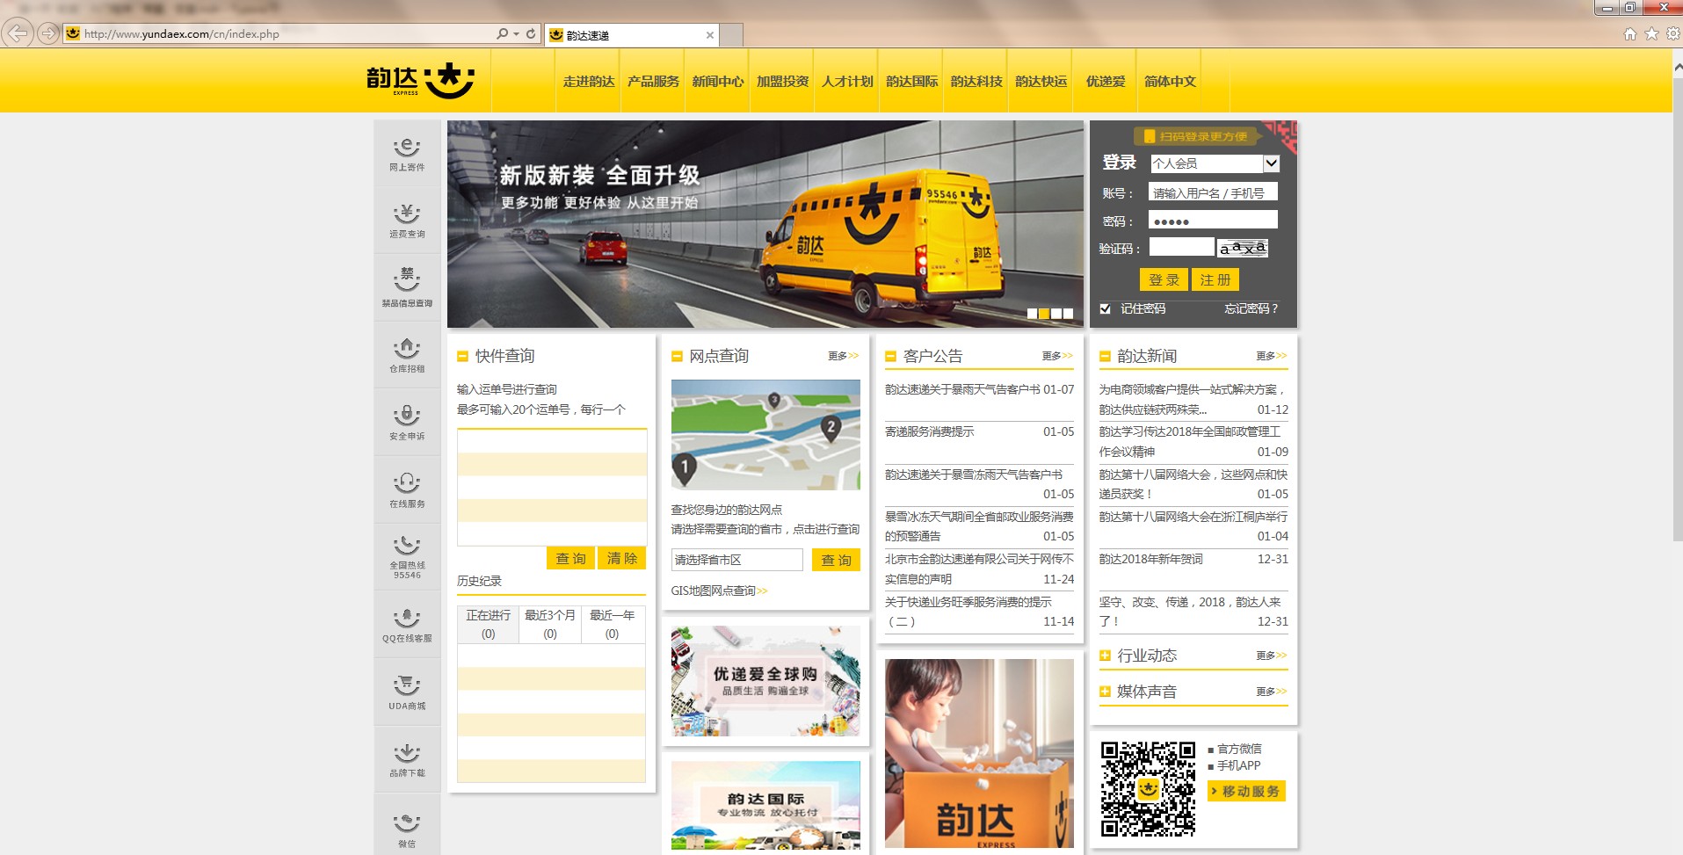The height and width of the screenshot is (855, 1683).
Task: Click 更多 link in 网点查询 panel
Action: coord(843,356)
